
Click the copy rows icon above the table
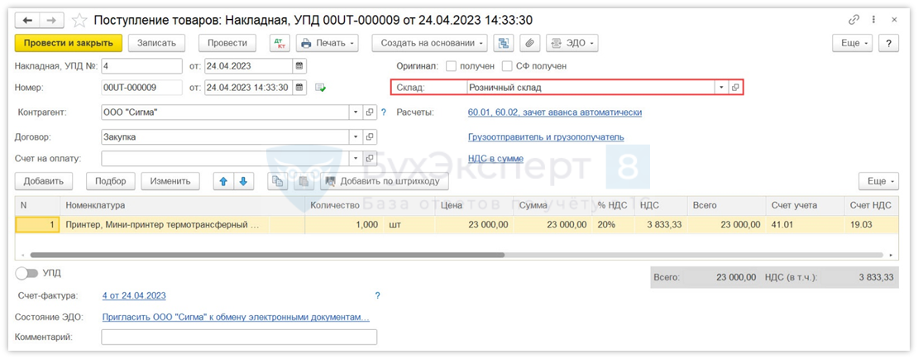[x=279, y=181]
